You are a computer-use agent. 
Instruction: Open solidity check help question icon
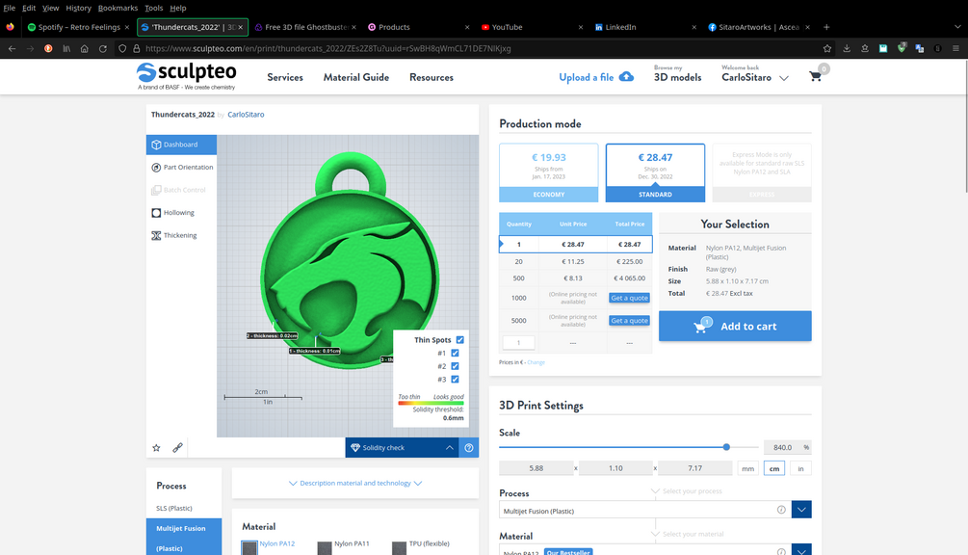469,448
